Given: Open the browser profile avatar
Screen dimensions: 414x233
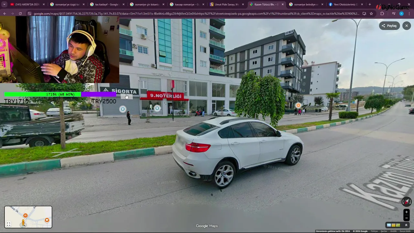Looking at the screenshot, I should point(401,14).
